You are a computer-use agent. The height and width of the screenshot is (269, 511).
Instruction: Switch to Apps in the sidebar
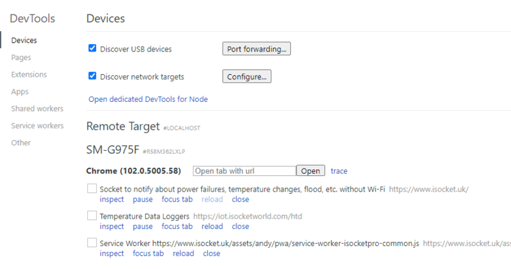20,92
